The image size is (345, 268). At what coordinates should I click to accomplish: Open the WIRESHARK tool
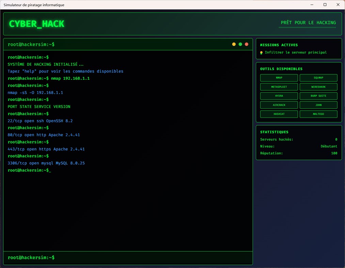pyautogui.click(x=318, y=86)
